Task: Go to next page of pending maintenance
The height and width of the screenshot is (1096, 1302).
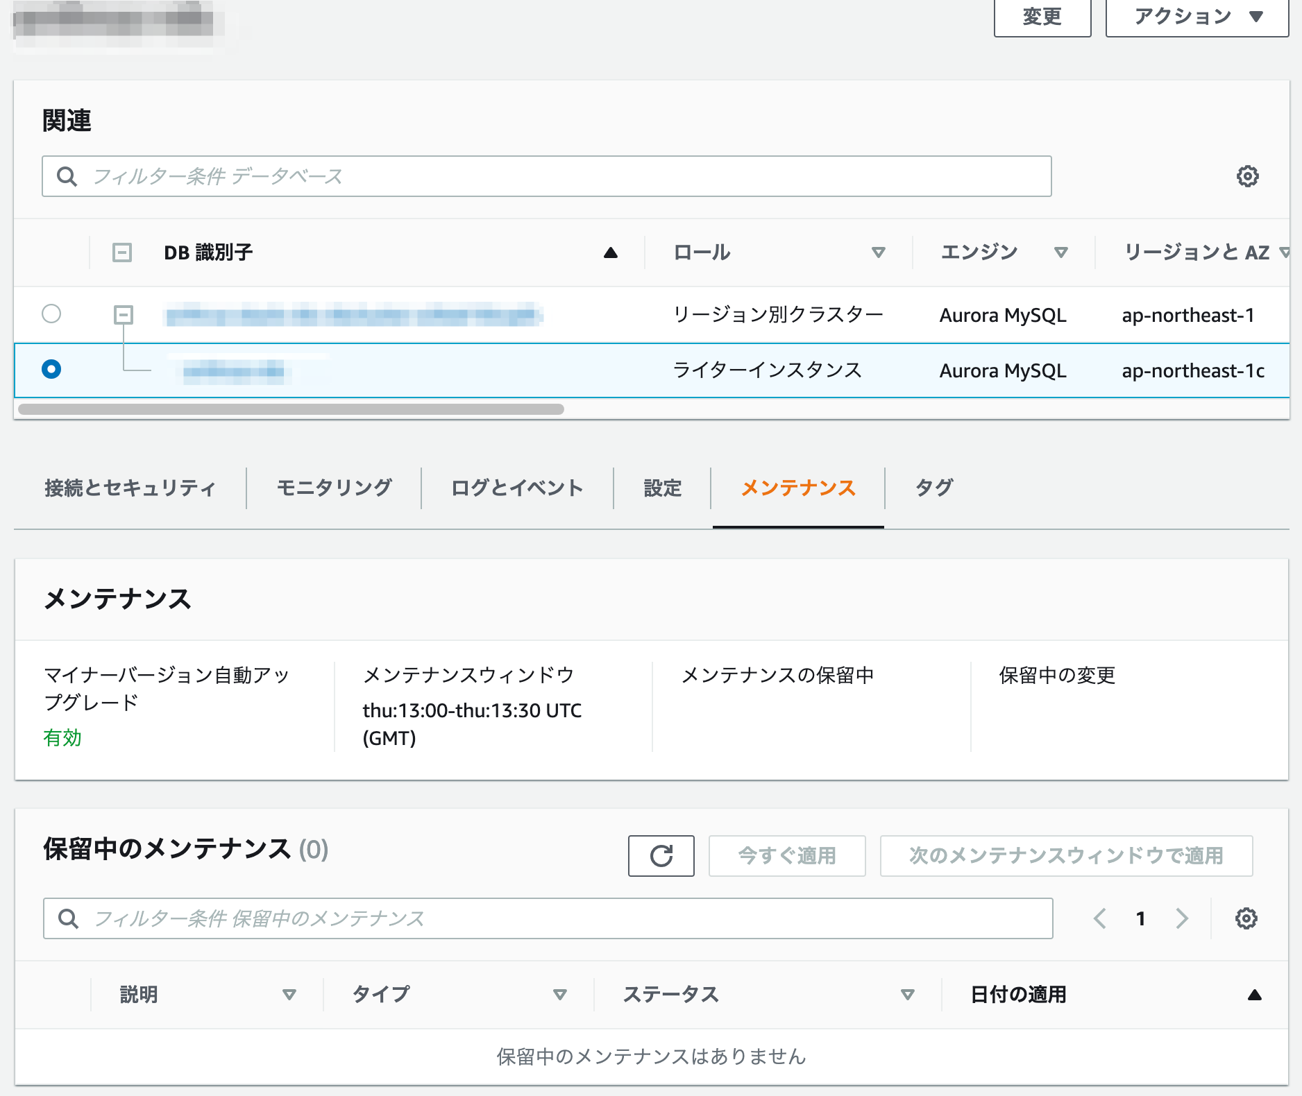Action: [1182, 918]
